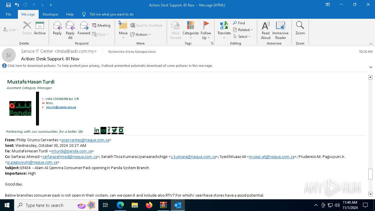Open File Explorer from the taskbar
This screenshot has width=375, height=211.
coord(135,205)
